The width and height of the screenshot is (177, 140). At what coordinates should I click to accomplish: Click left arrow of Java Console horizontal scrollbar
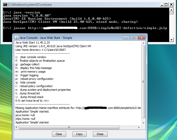coord(16,127)
